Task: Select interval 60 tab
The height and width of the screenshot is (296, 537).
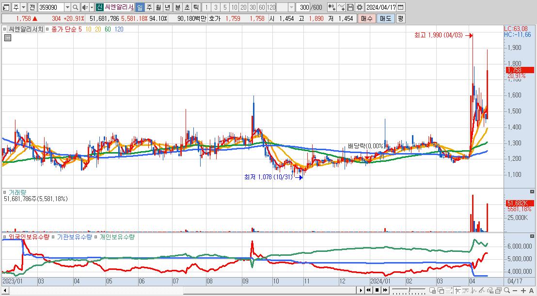Action: coord(262,7)
